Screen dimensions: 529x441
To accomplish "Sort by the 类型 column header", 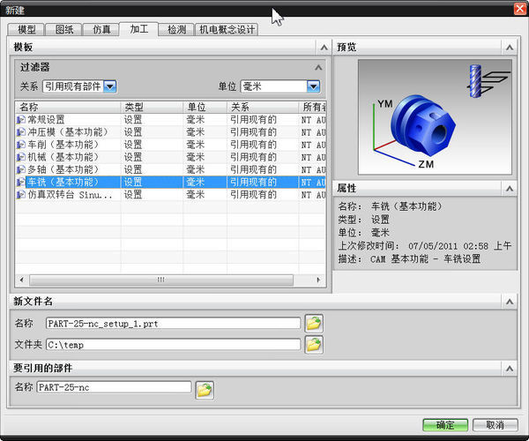I will (x=152, y=107).
